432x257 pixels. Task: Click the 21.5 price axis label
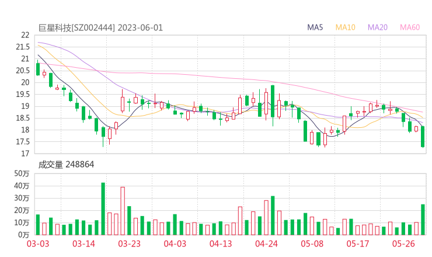(23, 47)
